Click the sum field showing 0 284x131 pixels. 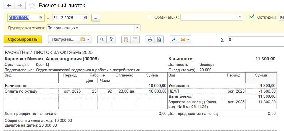point(256,40)
